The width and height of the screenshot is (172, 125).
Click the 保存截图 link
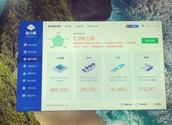[x=141, y=104]
